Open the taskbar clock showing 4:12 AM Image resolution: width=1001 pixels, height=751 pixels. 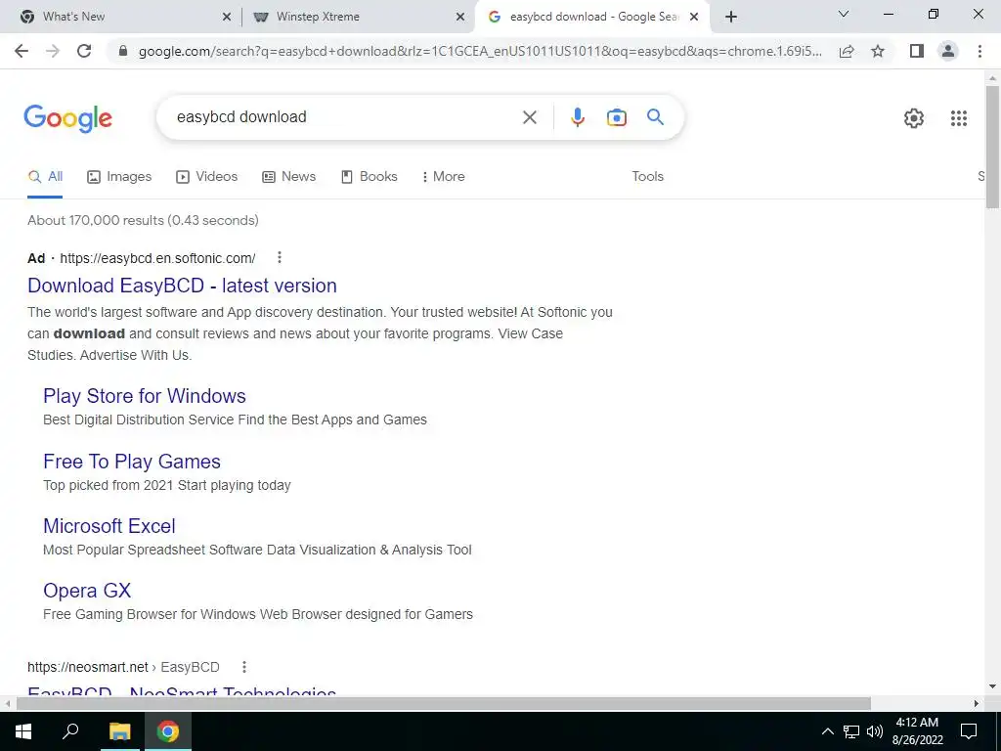click(x=917, y=731)
